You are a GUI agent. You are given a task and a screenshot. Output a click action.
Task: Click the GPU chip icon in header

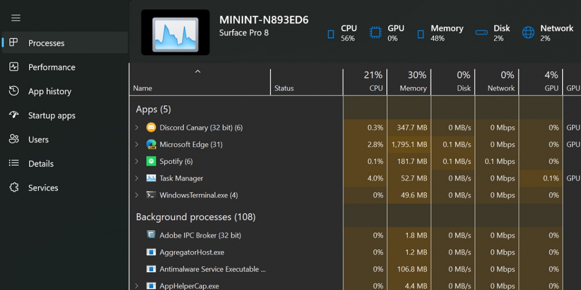click(376, 33)
